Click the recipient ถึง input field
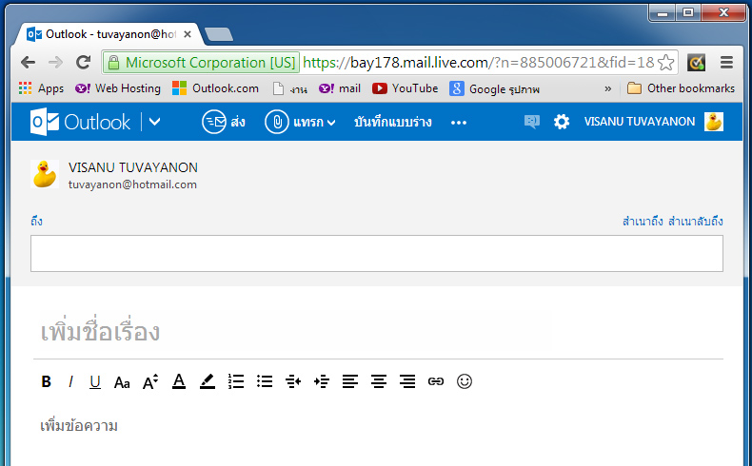The image size is (752, 466). pyautogui.click(x=376, y=253)
